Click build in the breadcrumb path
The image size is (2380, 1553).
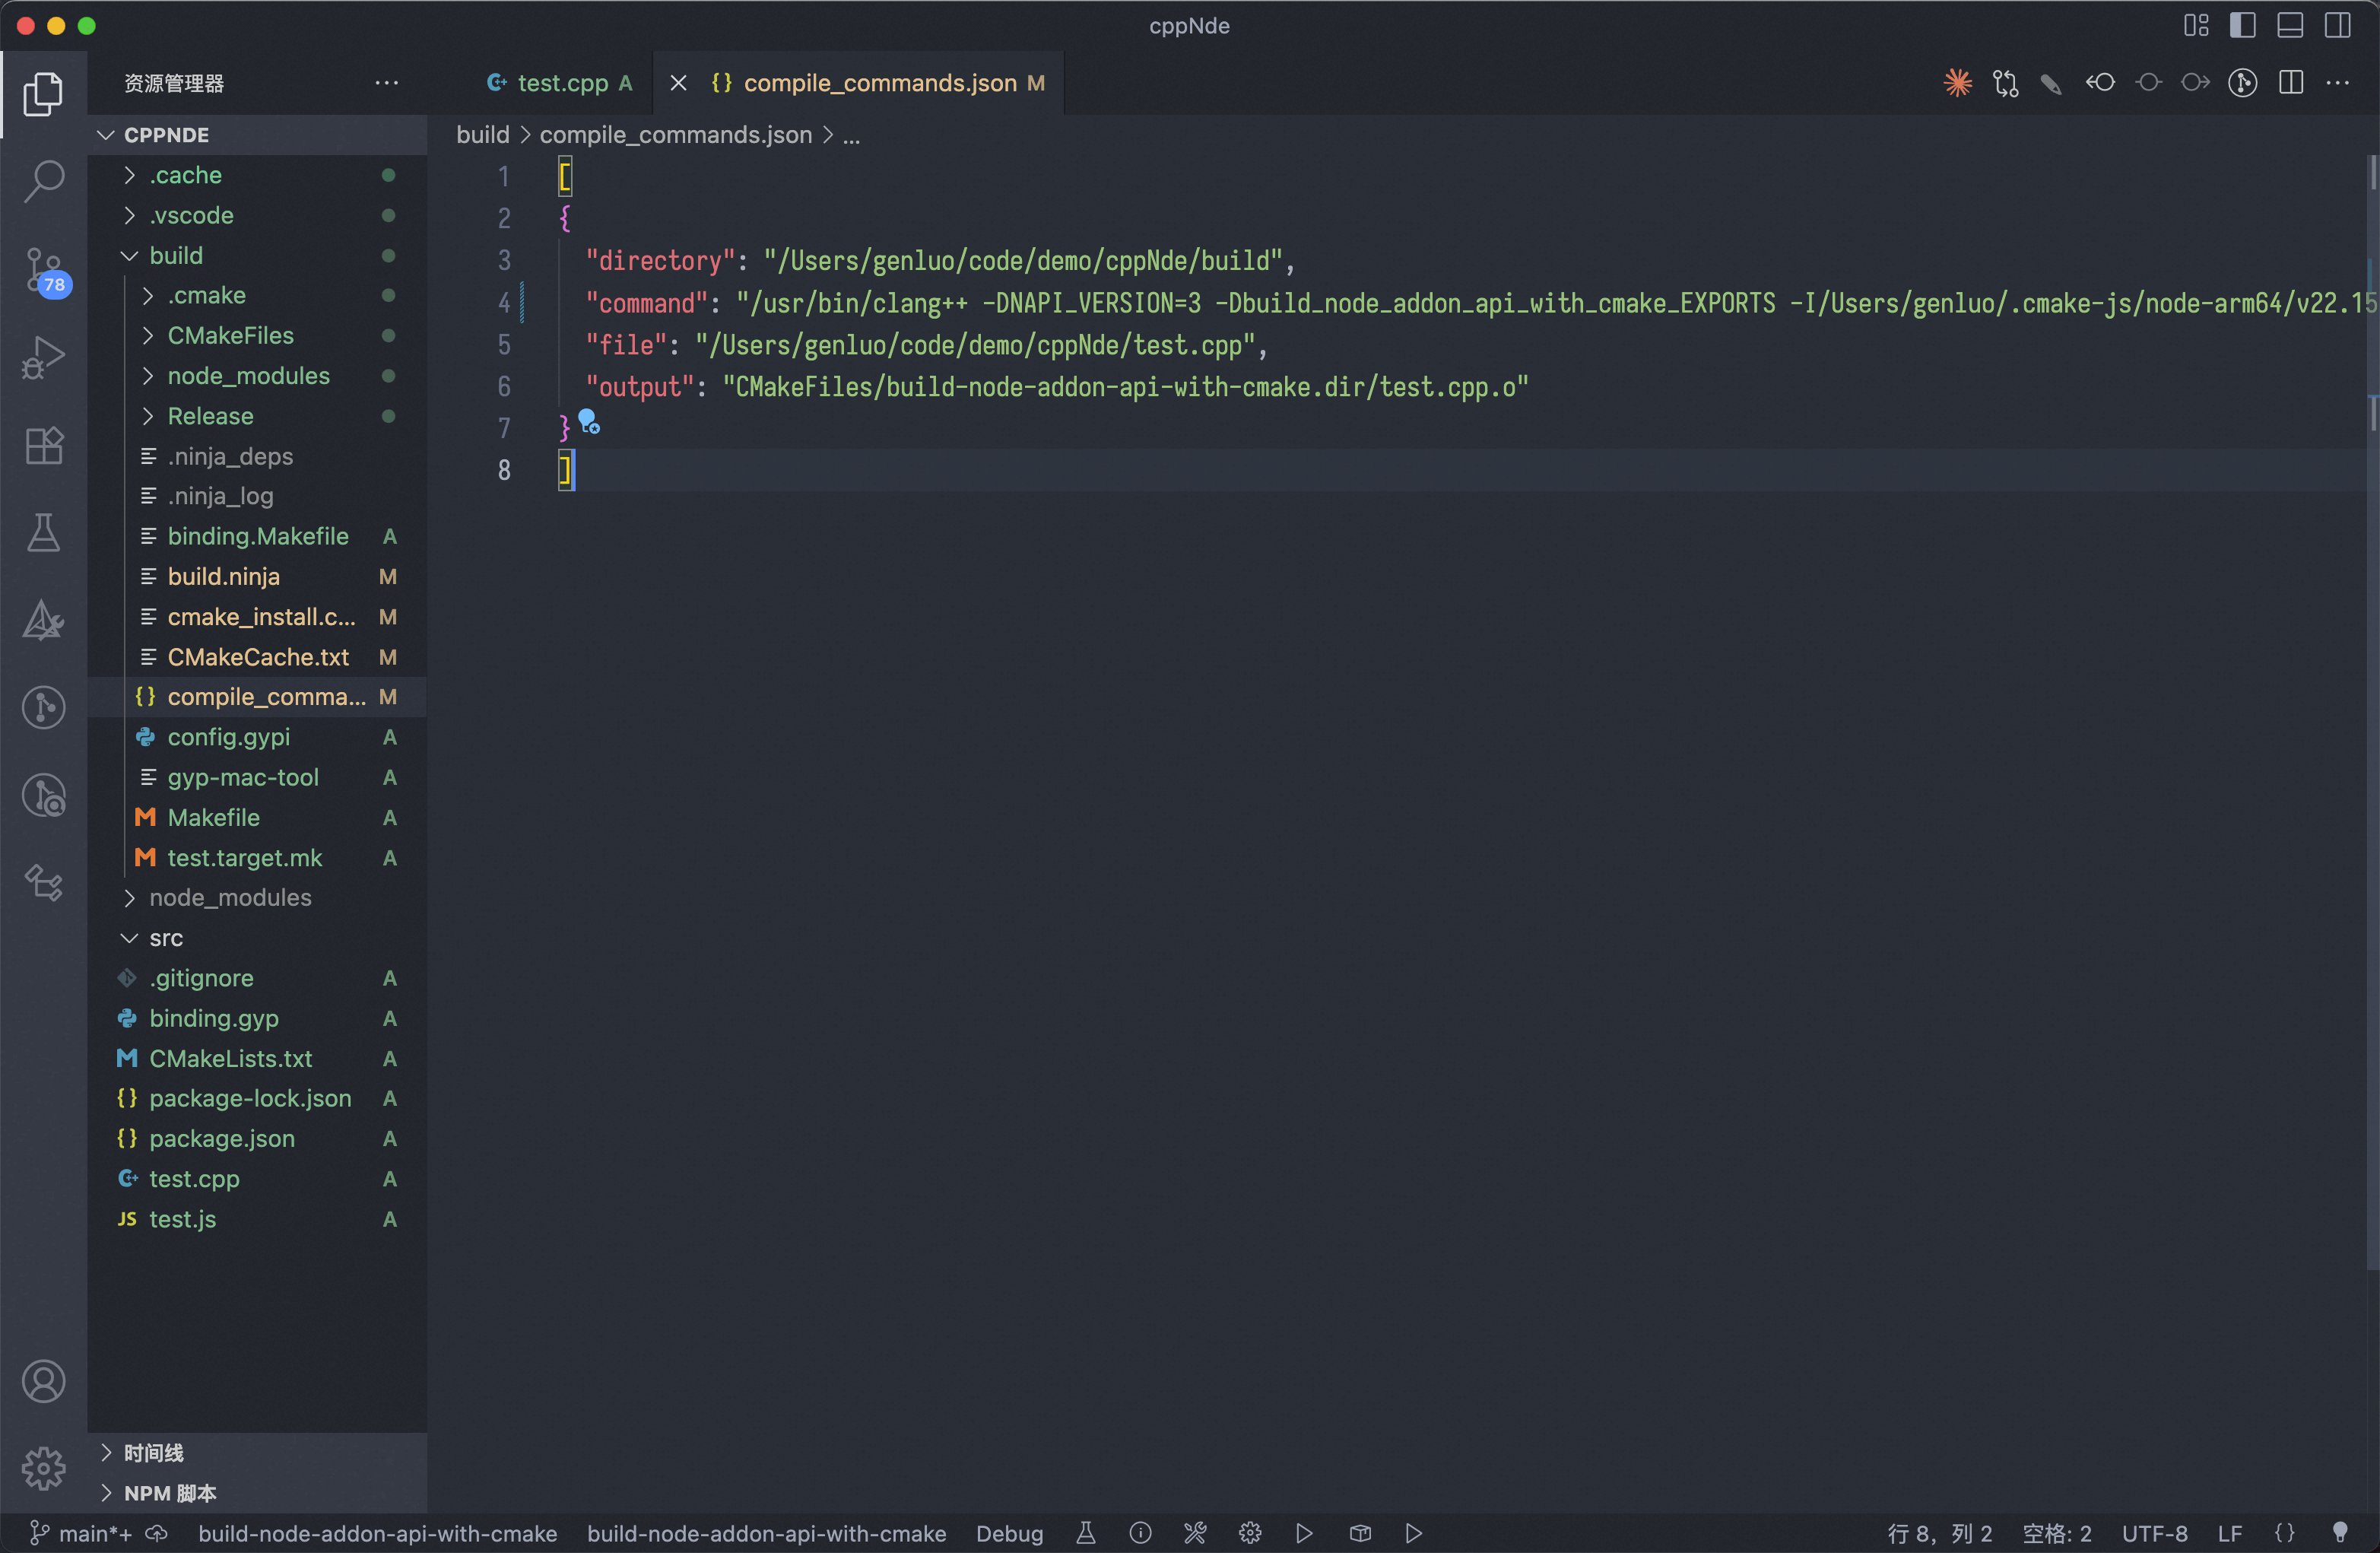[483, 134]
